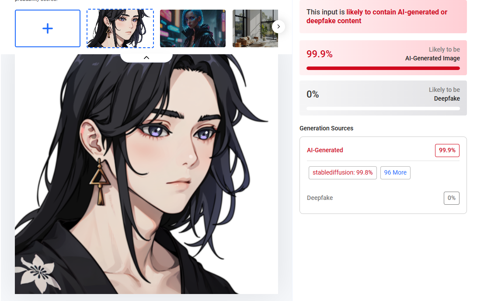
Task: Collapse the preview with up chevron
Action: tap(146, 58)
